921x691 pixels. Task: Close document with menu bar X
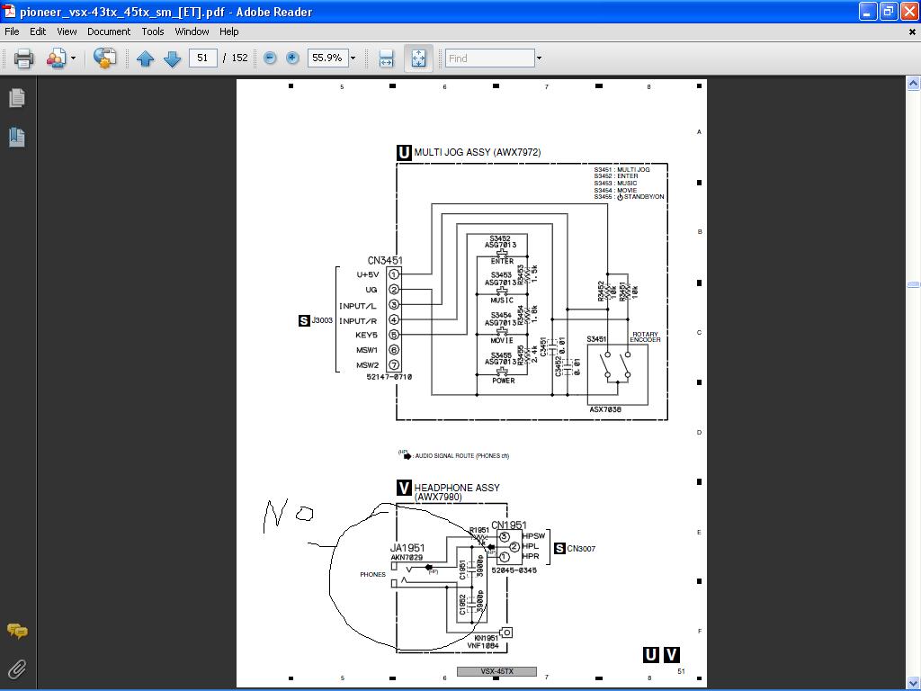click(912, 31)
